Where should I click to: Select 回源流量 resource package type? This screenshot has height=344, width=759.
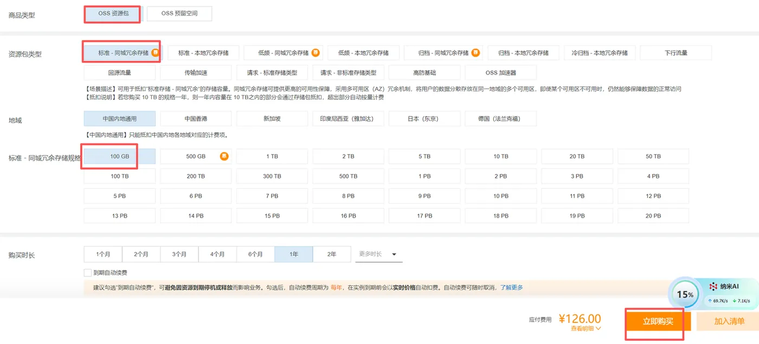pyautogui.click(x=119, y=72)
